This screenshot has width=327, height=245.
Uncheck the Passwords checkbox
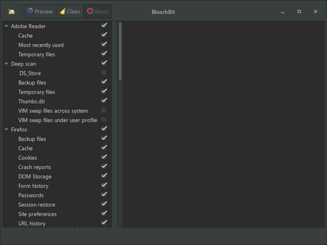(104, 195)
